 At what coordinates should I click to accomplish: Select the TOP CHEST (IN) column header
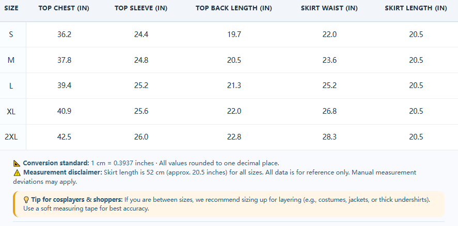pyautogui.click(x=64, y=8)
